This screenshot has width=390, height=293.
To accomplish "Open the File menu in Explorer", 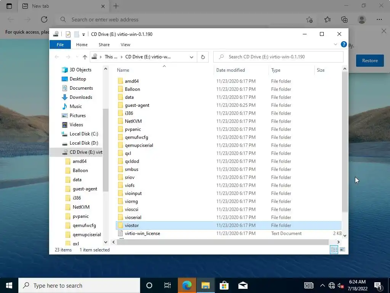I will (x=60, y=45).
